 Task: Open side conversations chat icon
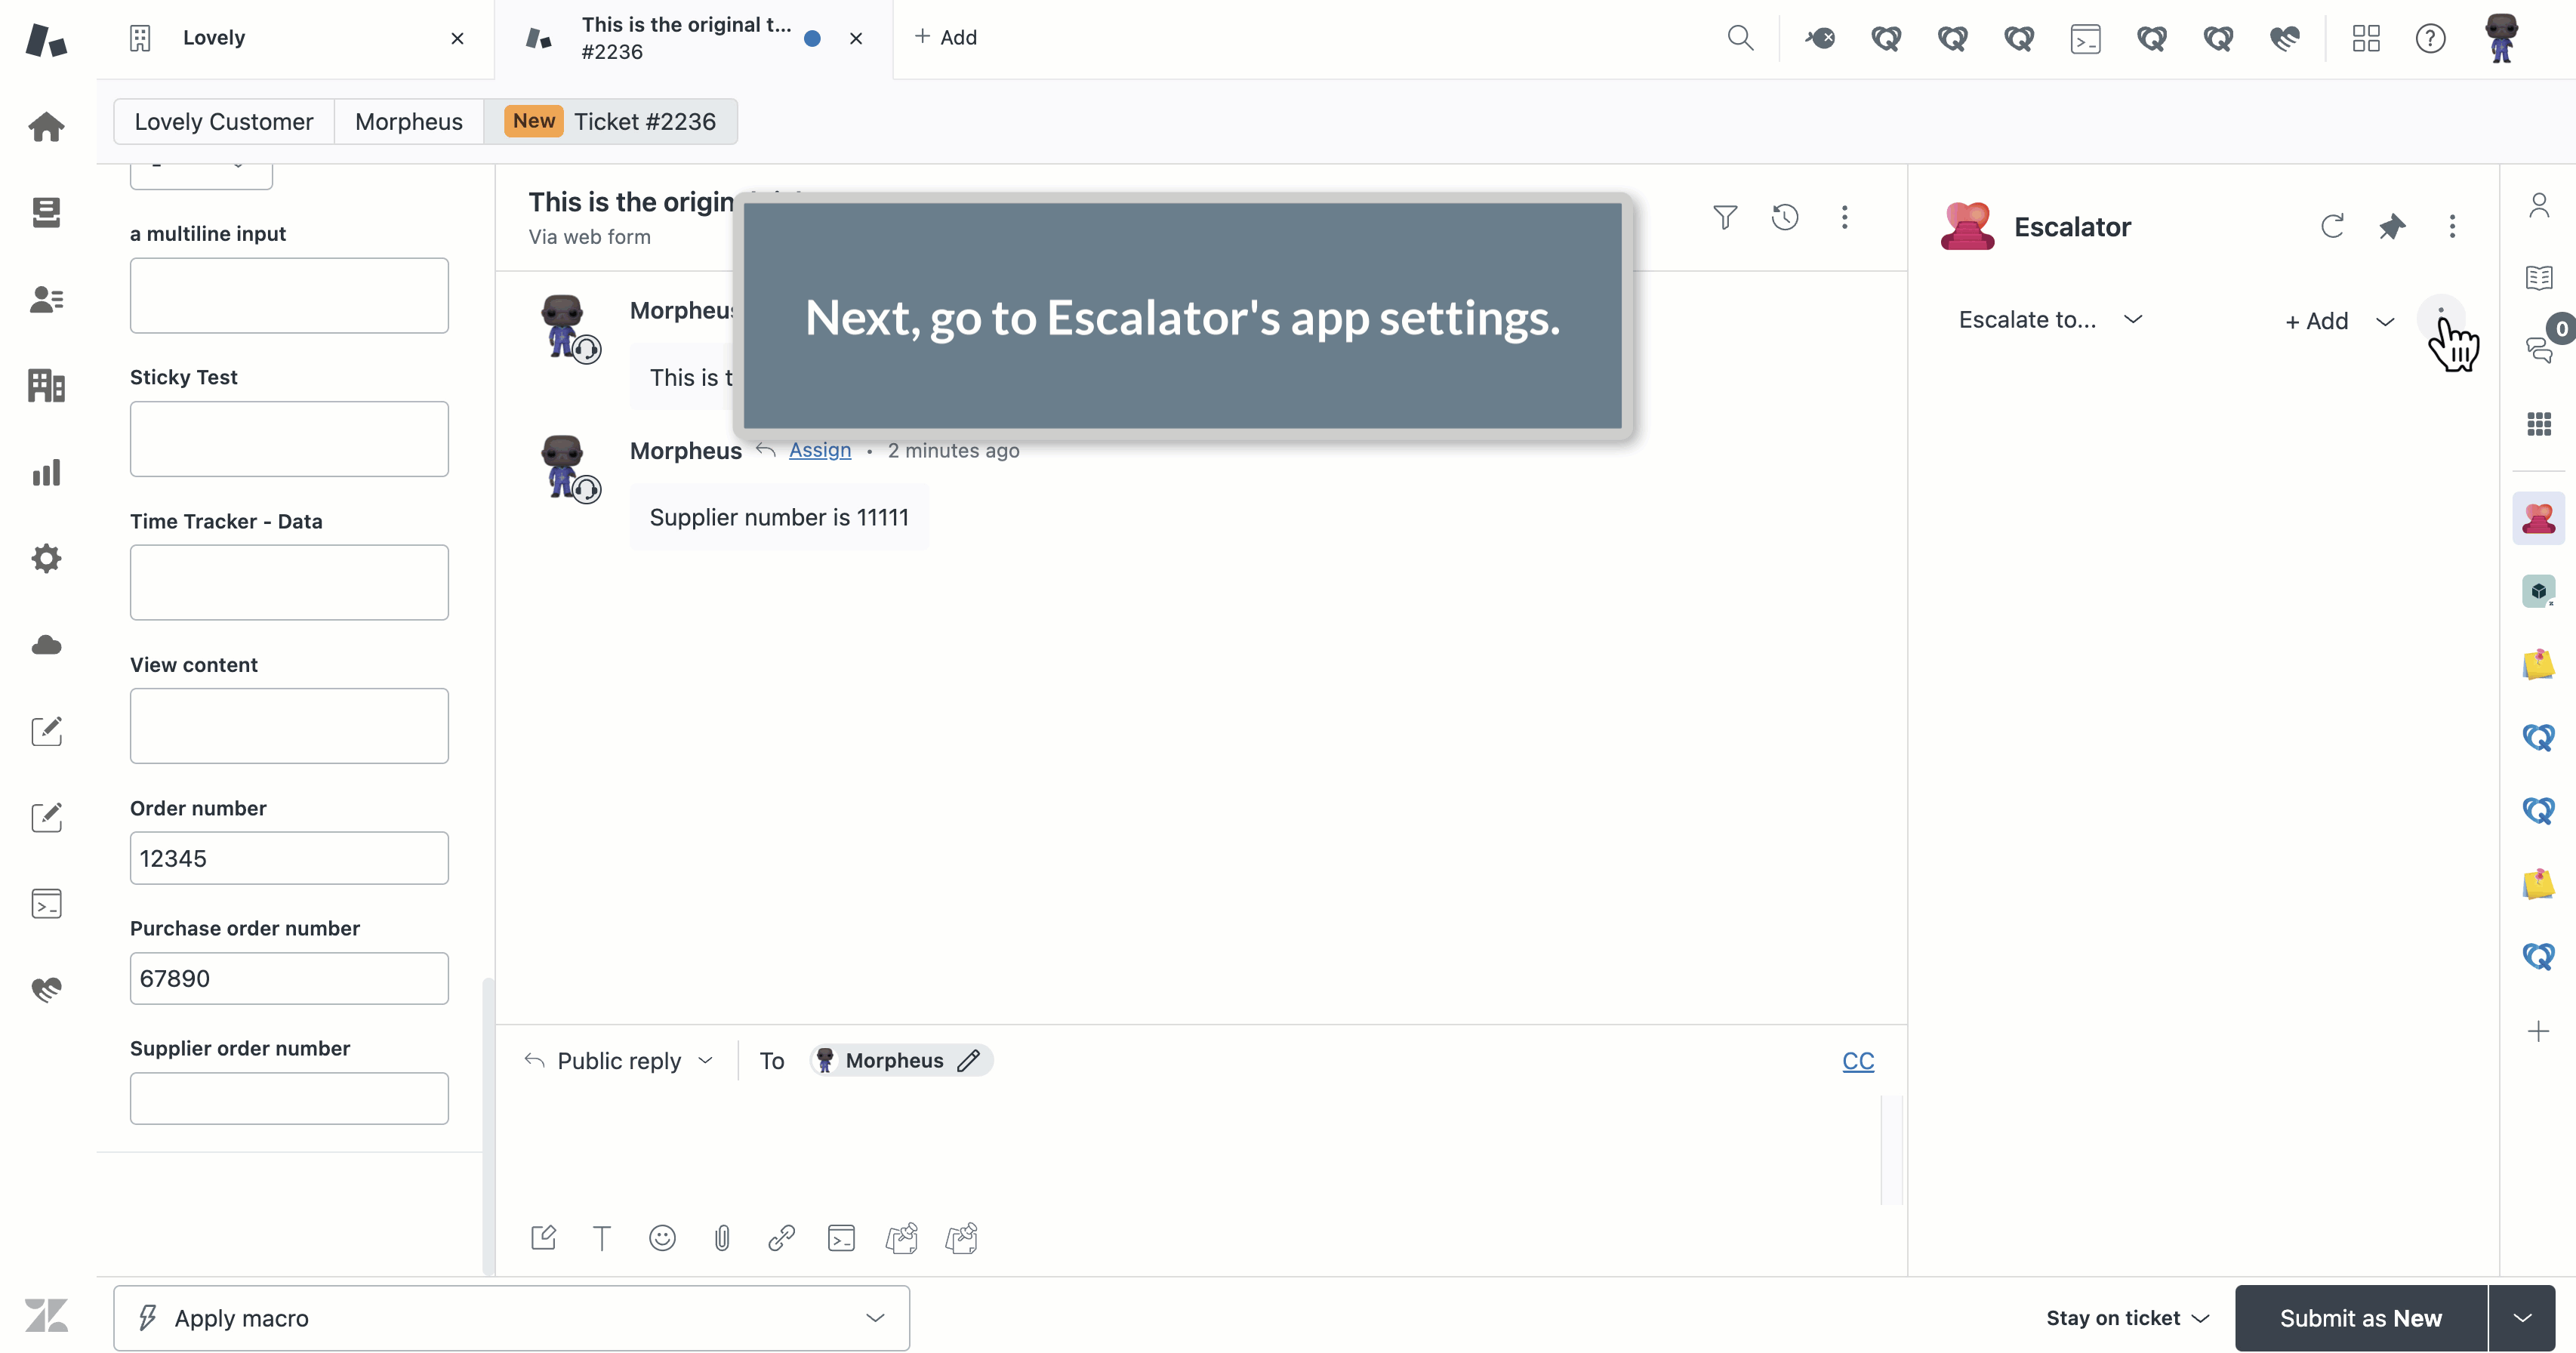tap(2539, 349)
